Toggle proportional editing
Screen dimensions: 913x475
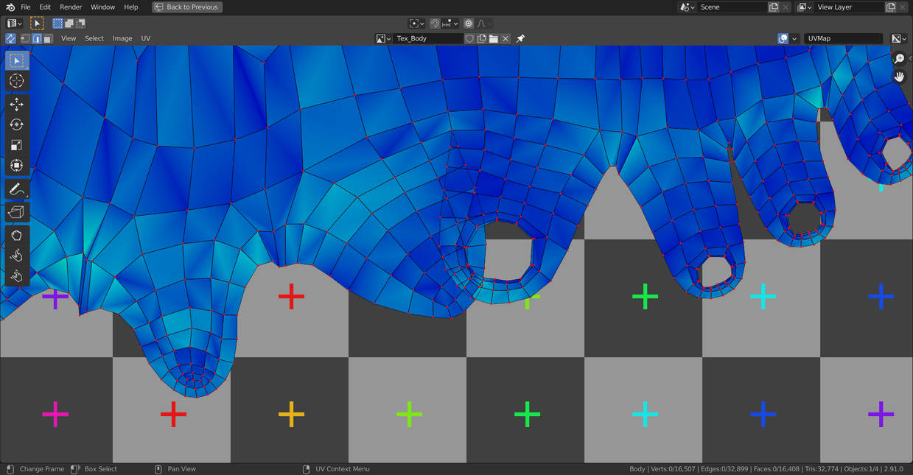(469, 24)
